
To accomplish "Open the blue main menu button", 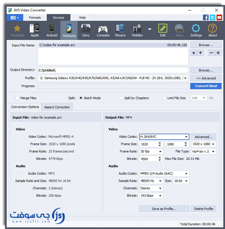I will [x=15, y=18].
